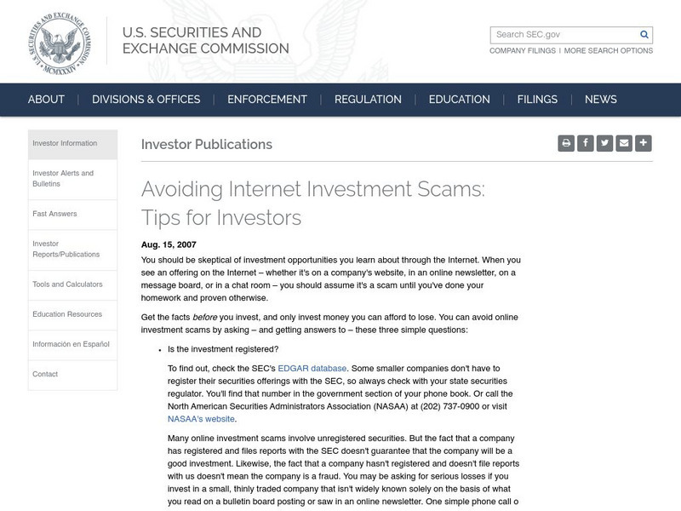Go to the Enforcement section

click(267, 100)
